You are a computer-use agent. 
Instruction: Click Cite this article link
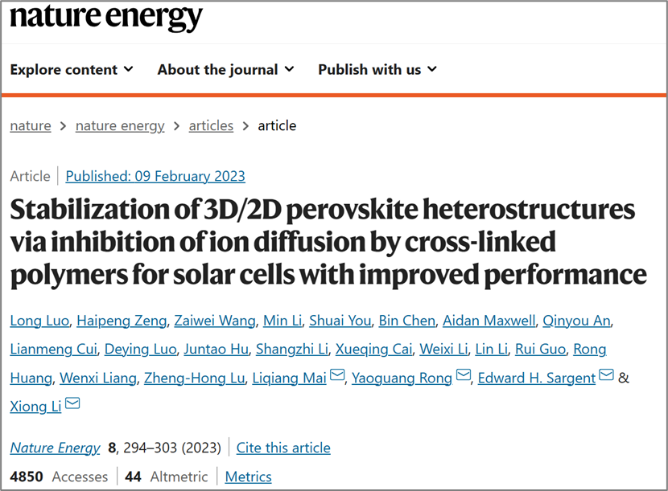284,448
